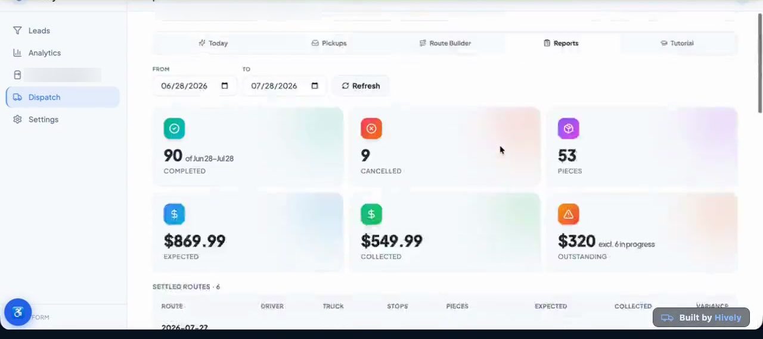Open the TO date calendar picker
763x339 pixels.
[315, 86]
